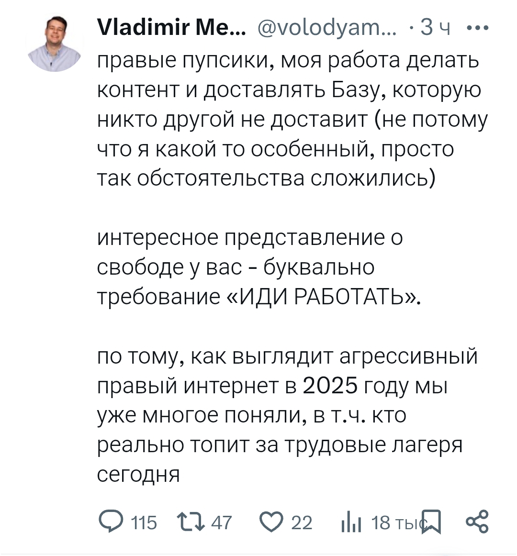Image resolution: width=517 pixels, height=556 pixels.
Task: Repost the tweet using the retweet icon
Action: pyautogui.click(x=190, y=522)
